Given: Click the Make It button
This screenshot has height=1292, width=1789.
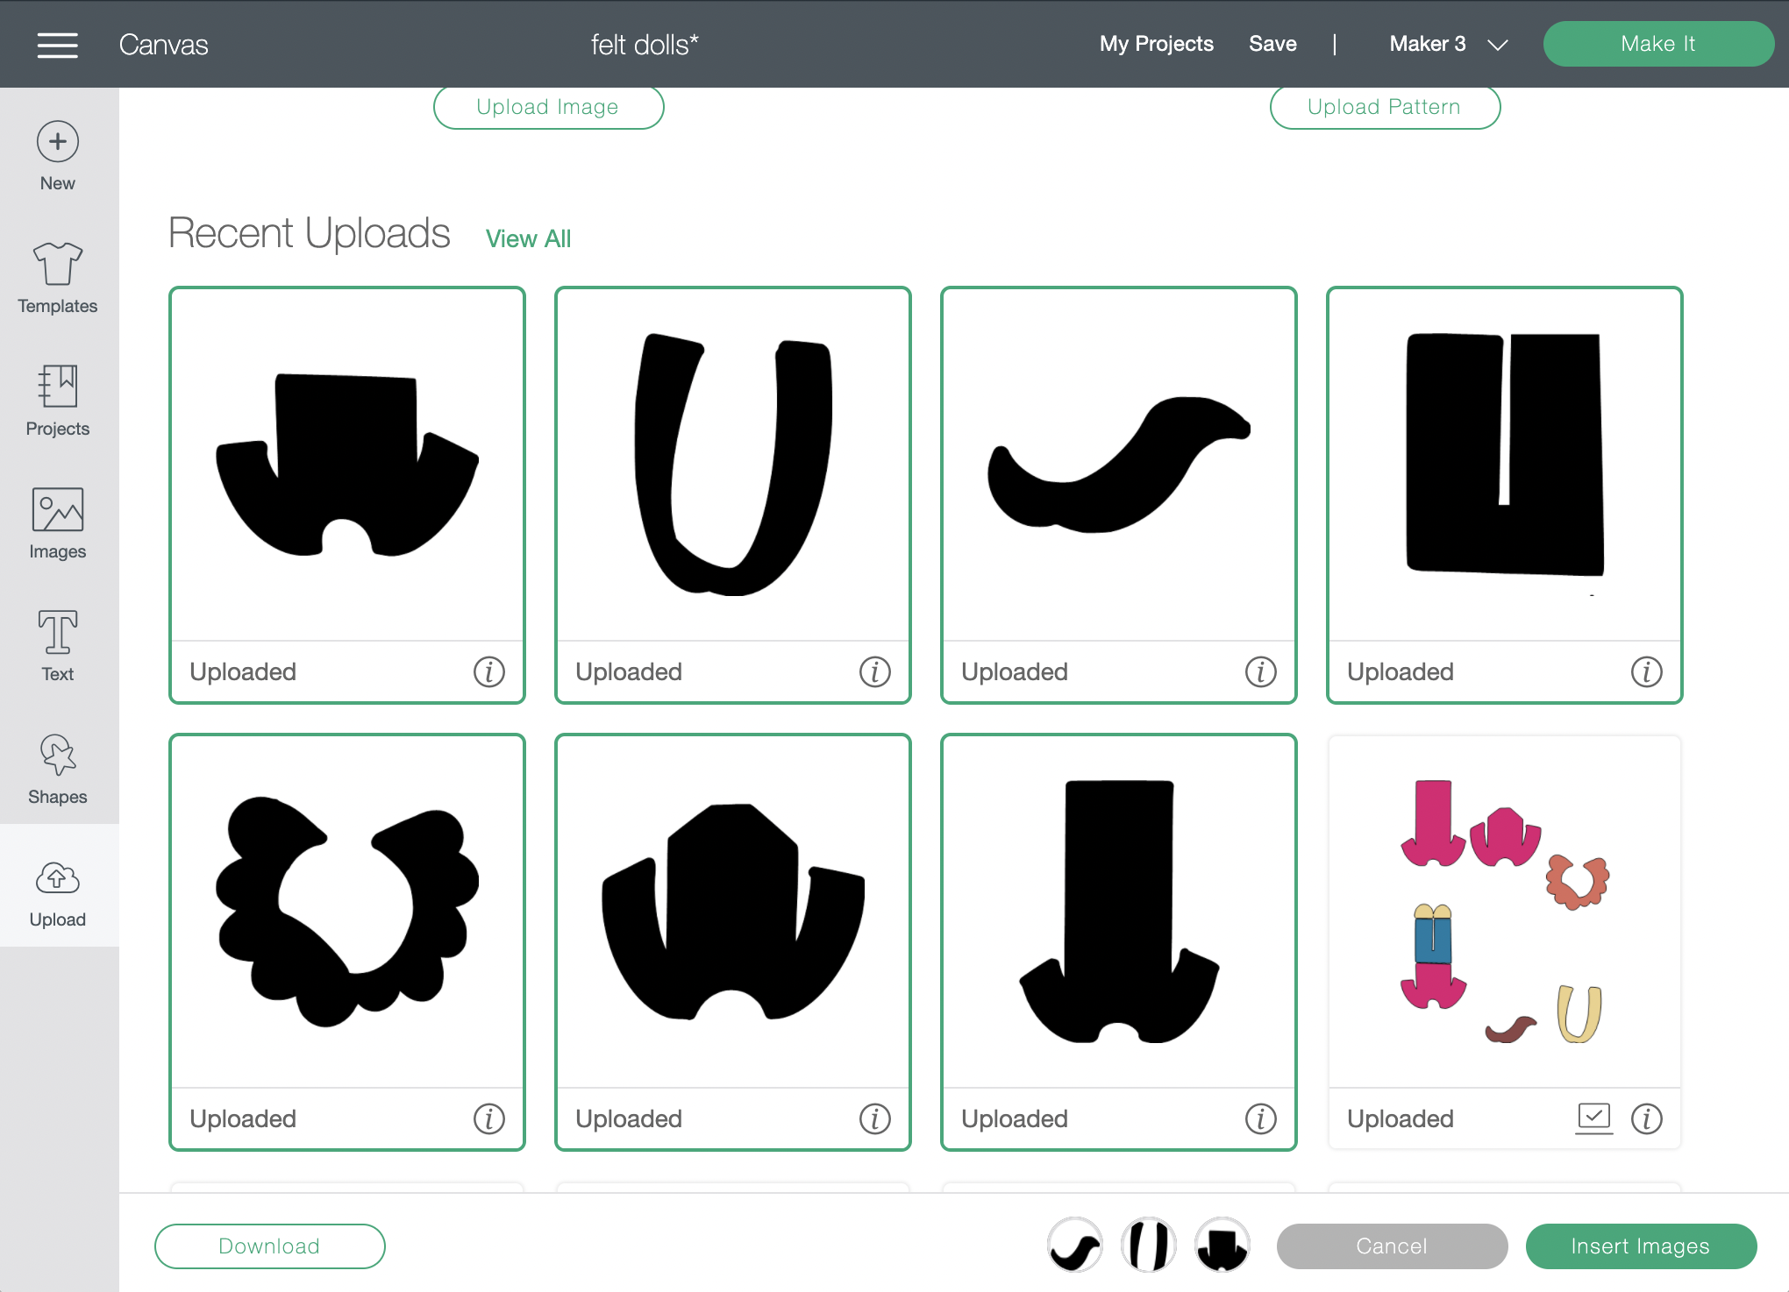Looking at the screenshot, I should [x=1658, y=44].
